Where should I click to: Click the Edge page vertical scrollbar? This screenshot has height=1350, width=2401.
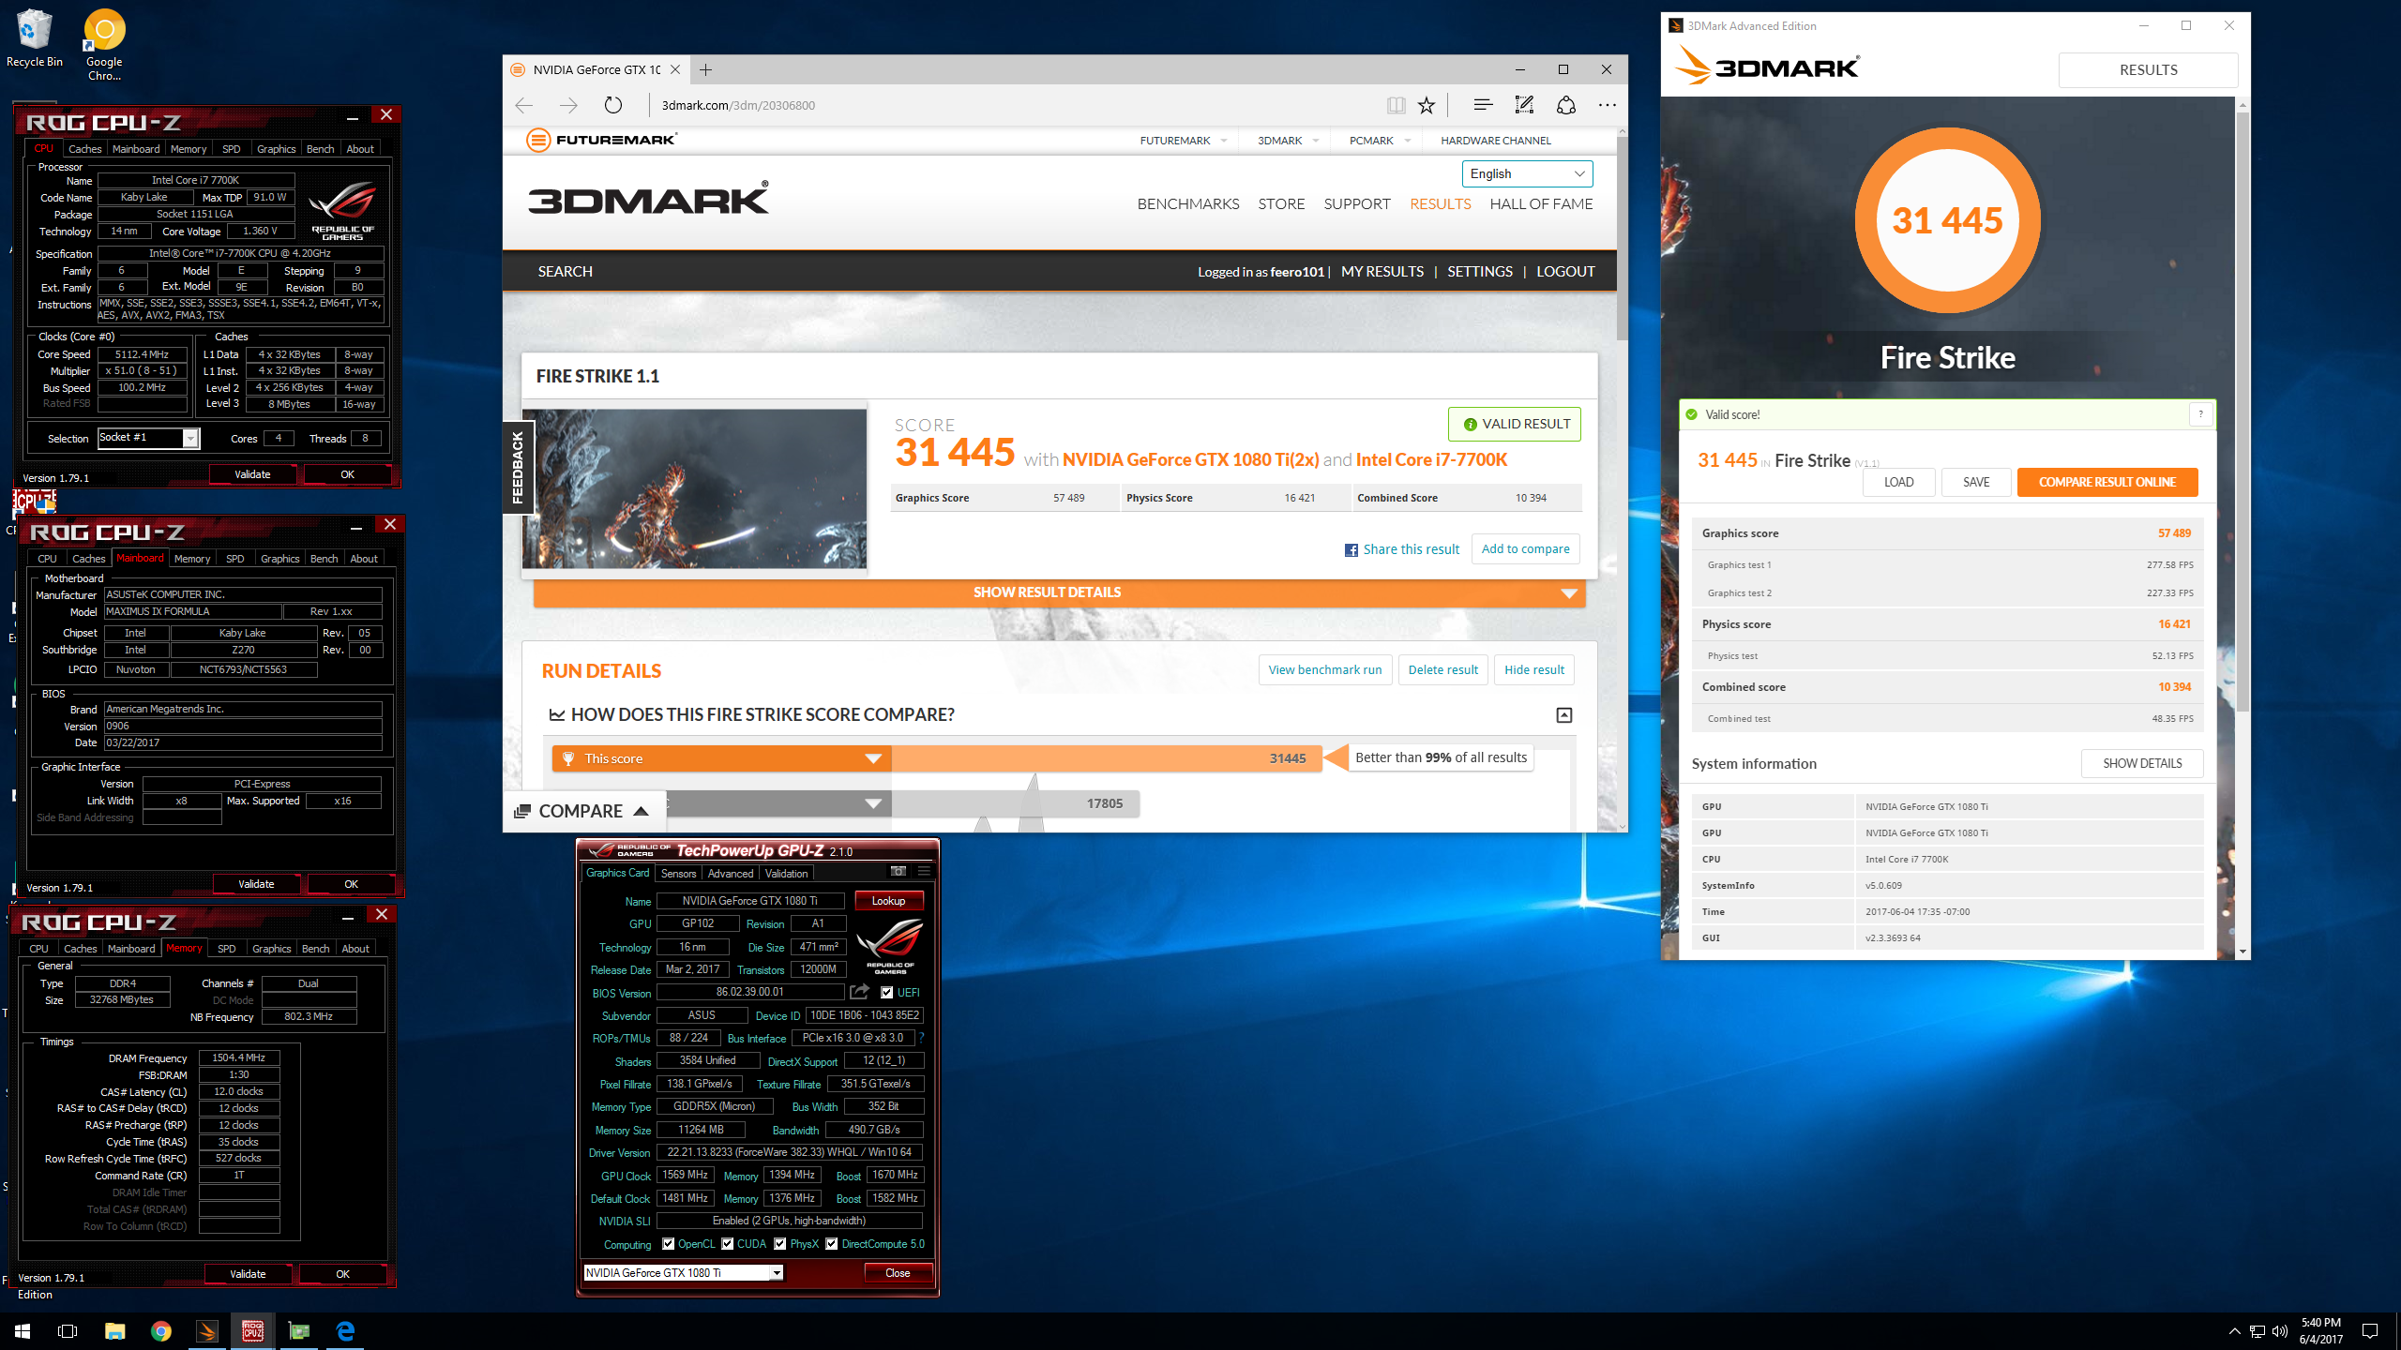1622,239
